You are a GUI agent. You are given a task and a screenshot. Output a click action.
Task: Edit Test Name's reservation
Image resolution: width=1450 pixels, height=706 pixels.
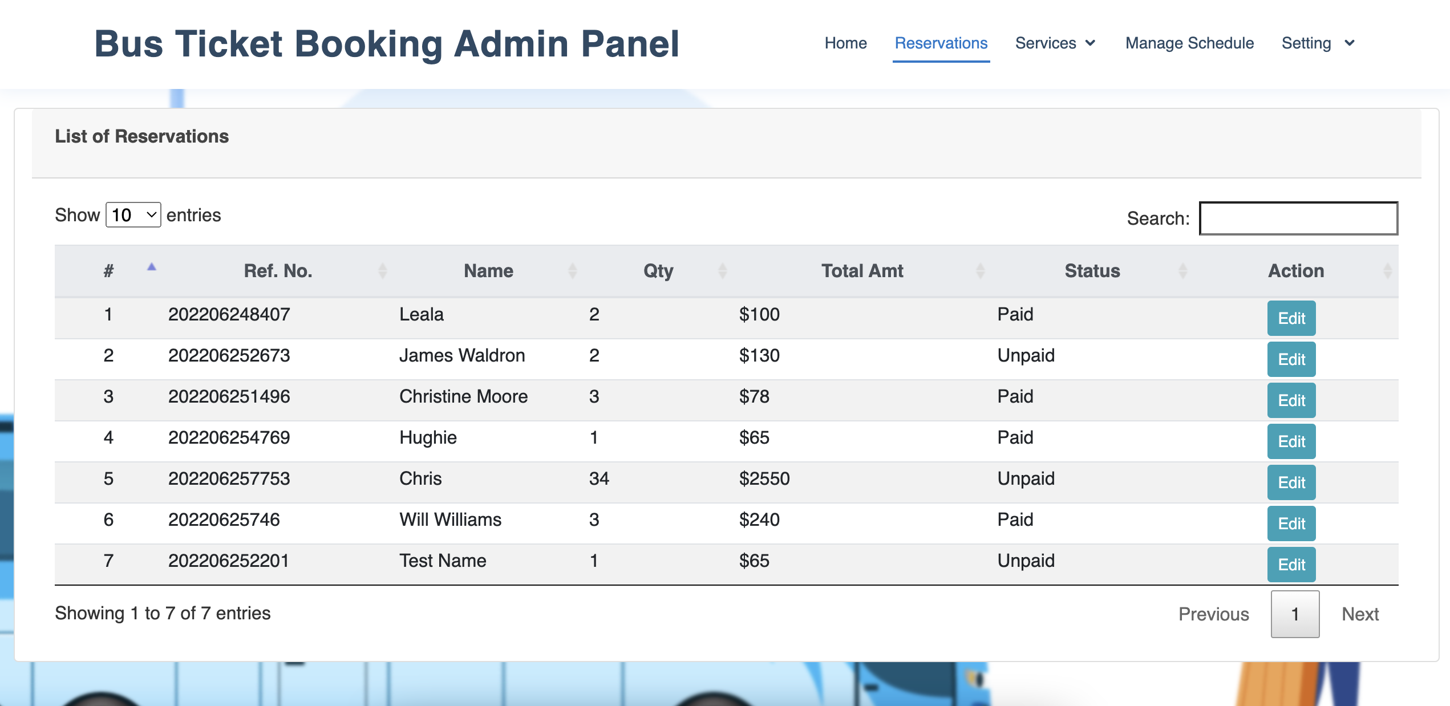tap(1291, 565)
